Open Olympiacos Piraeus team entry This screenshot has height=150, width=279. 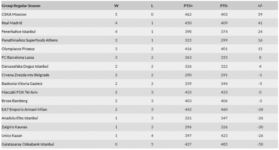(18, 49)
